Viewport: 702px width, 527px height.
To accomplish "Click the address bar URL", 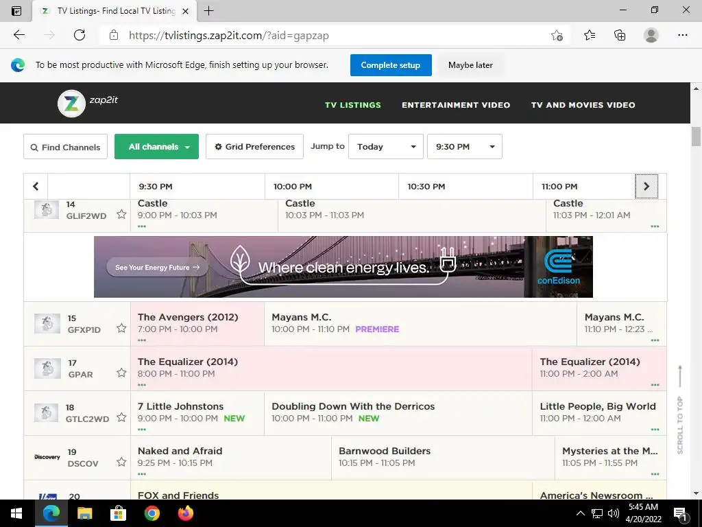I will [228, 36].
